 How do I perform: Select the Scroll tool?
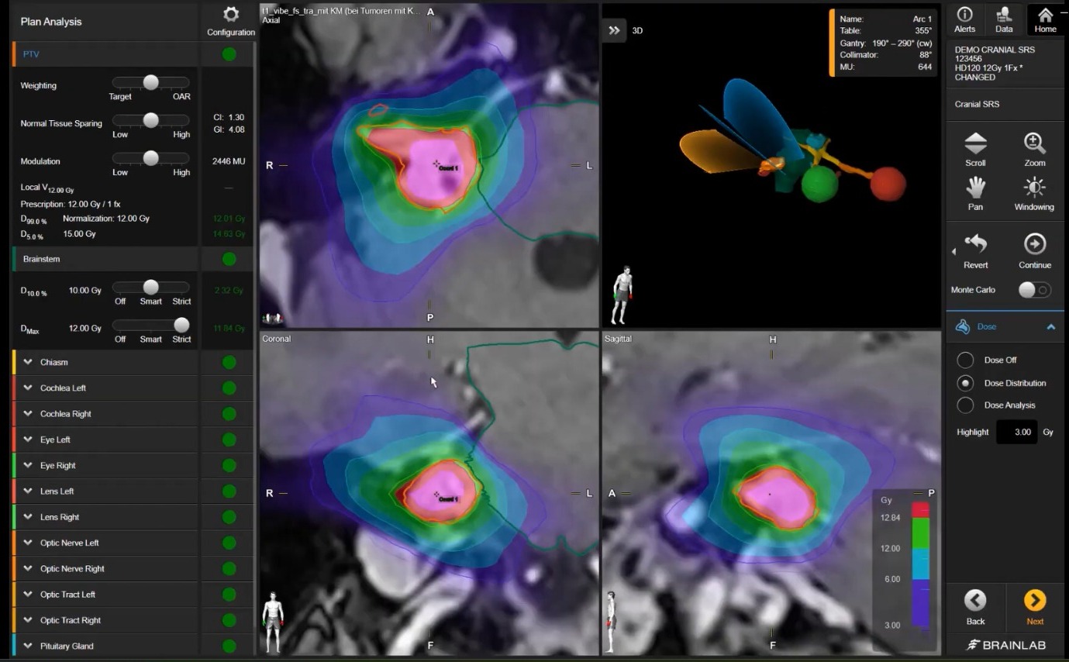click(x=975, y=144)
